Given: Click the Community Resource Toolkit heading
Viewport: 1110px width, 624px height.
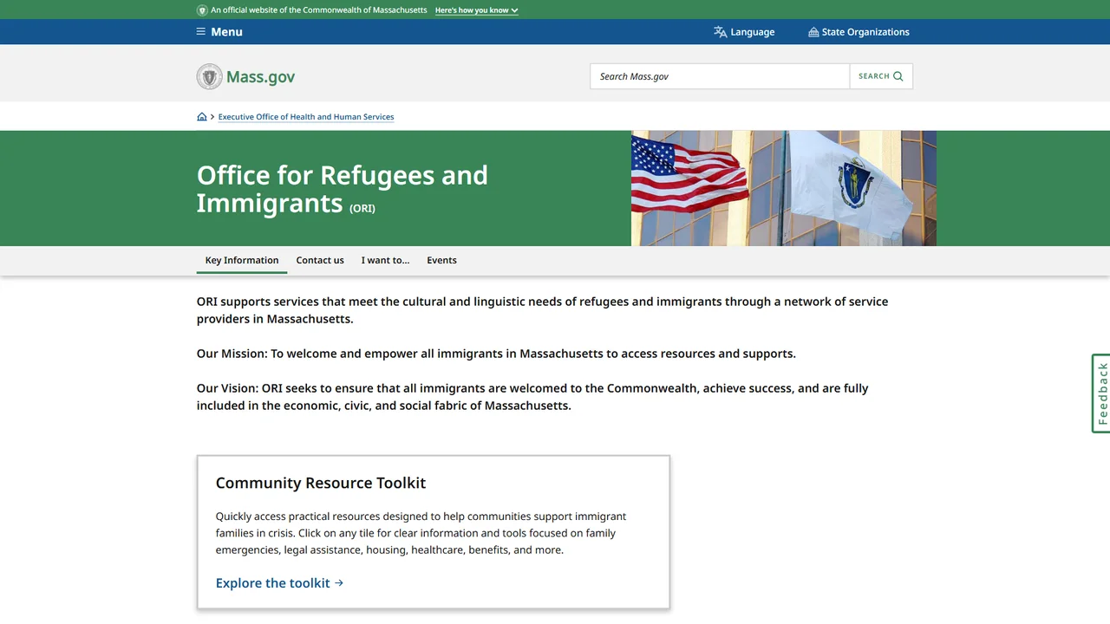Looking at the screenshot, I should [x=321, y=483].
